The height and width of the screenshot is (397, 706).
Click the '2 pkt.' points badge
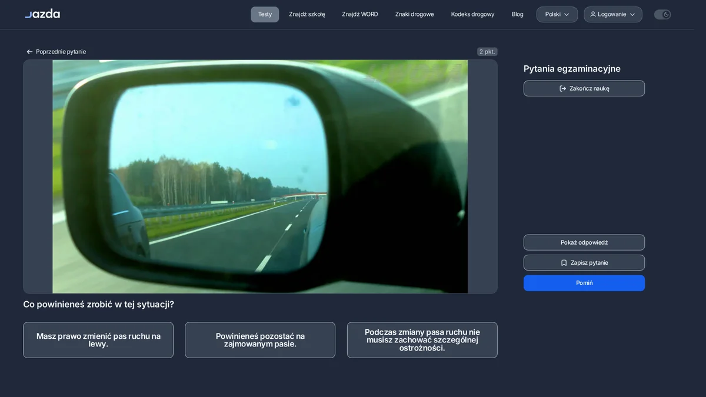point(487,52)
